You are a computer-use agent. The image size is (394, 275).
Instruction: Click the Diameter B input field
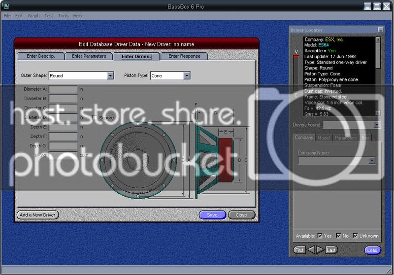[64, 99]
